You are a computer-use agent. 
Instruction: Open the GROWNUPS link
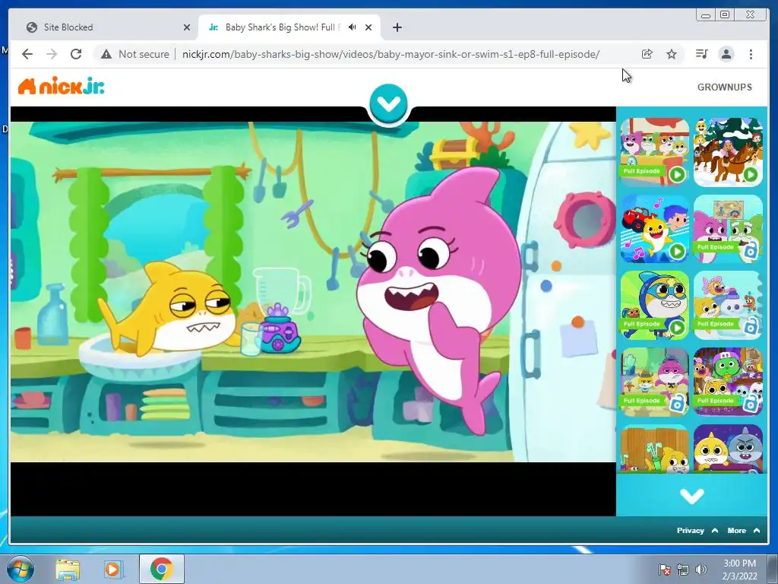tap(724, 87)
